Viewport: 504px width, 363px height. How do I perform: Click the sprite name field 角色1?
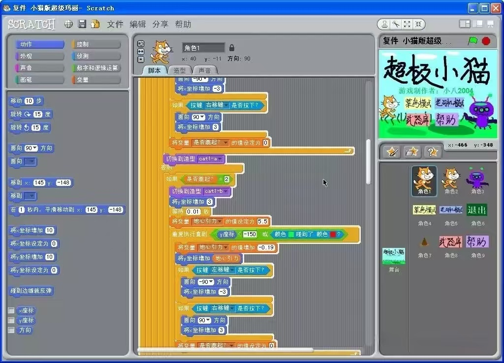[203, 48]
